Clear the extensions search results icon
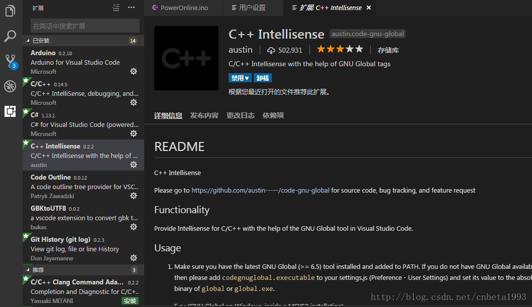This screenshot has height=307, width=532. [x=116, y=8]
